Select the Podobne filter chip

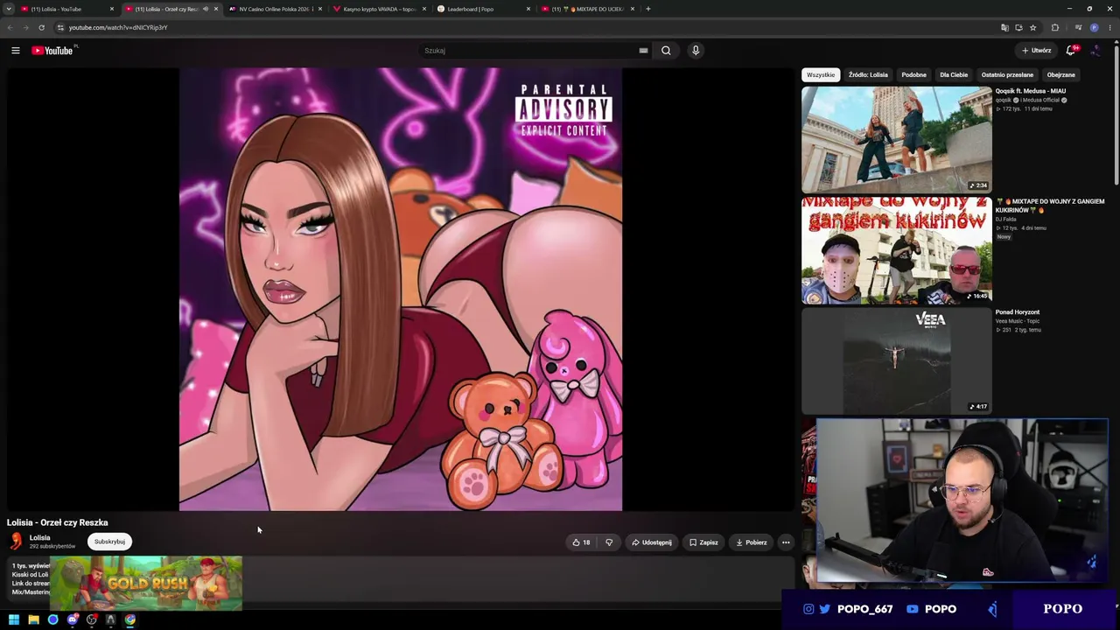point(913,75)
